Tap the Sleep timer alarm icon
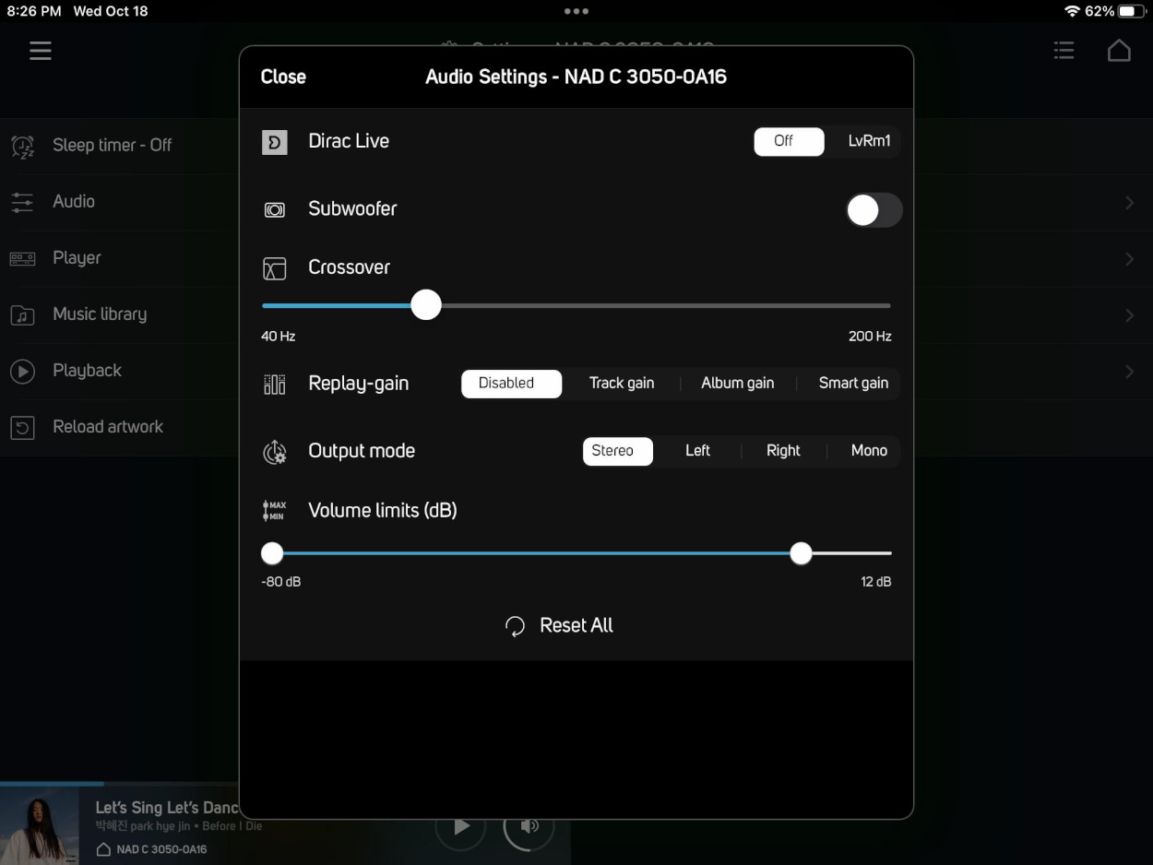This screenshot has height=865, width=1153. (x=22, y=146)
